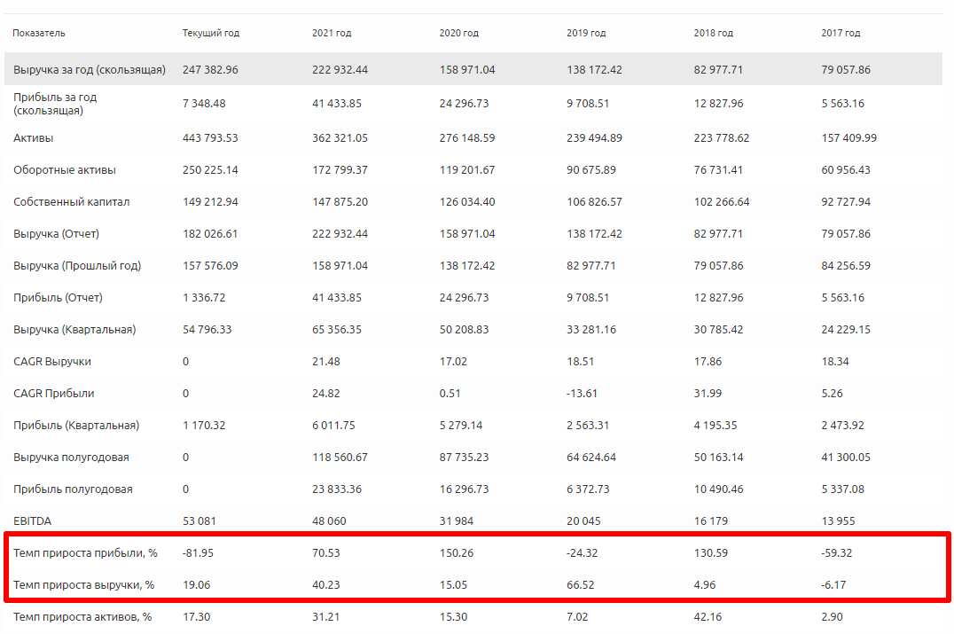Viewport: 954px width, 634px height.
Task: Select the "Темп прироста активов, %" label
Action: [x=82, y=617]
